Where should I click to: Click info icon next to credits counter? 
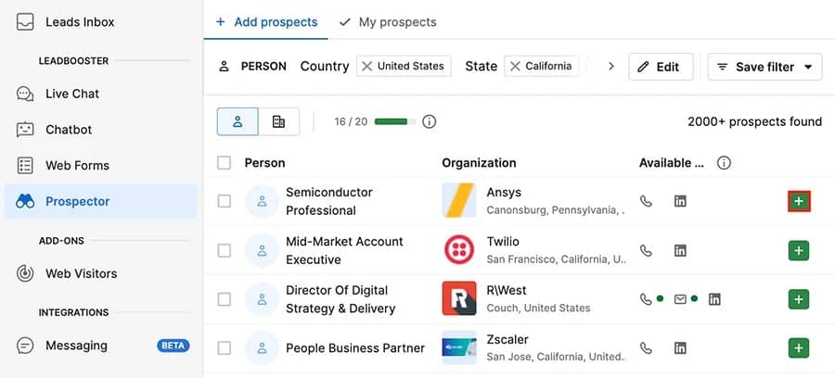tap(429, 121)
